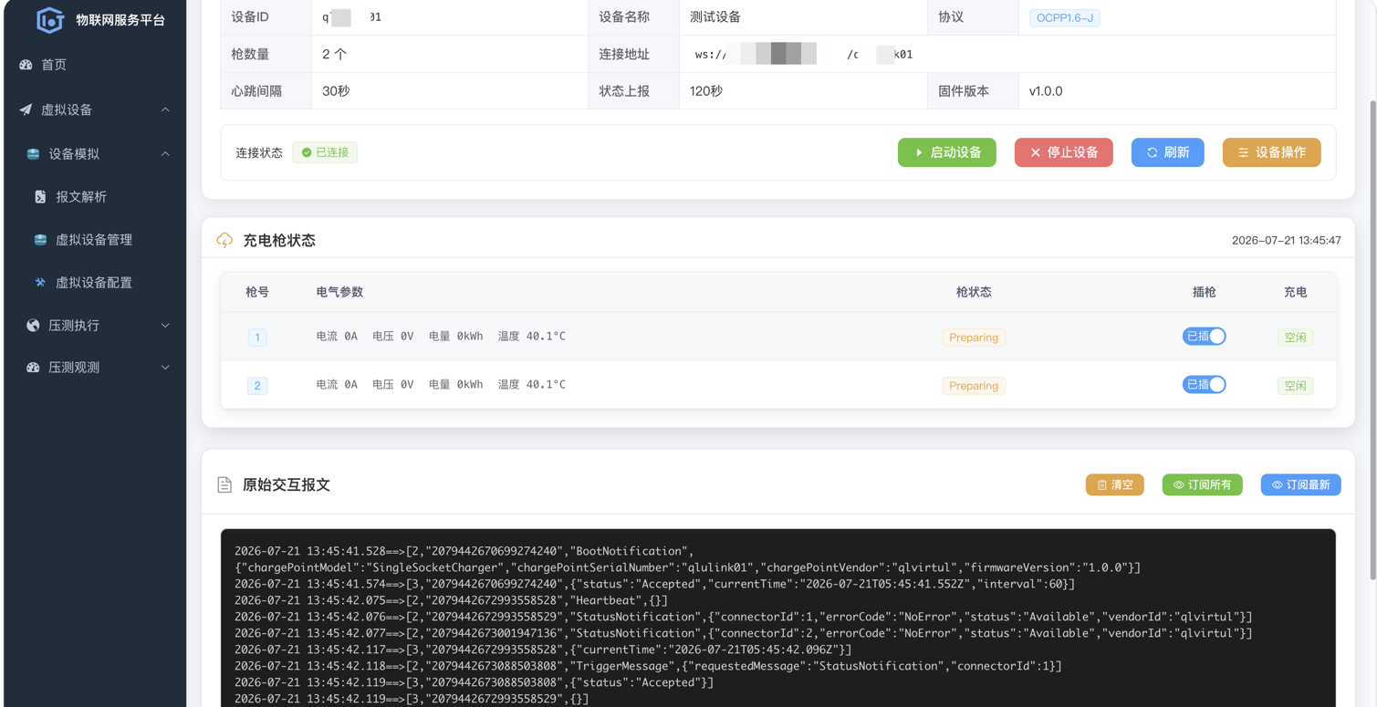Click the 清空 button to clear logs
The width and height of the screenshot is (1377, 707).
[x=1115, y=484]
